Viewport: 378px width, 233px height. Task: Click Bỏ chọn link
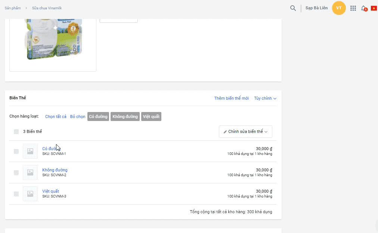[x=78, y=116]
